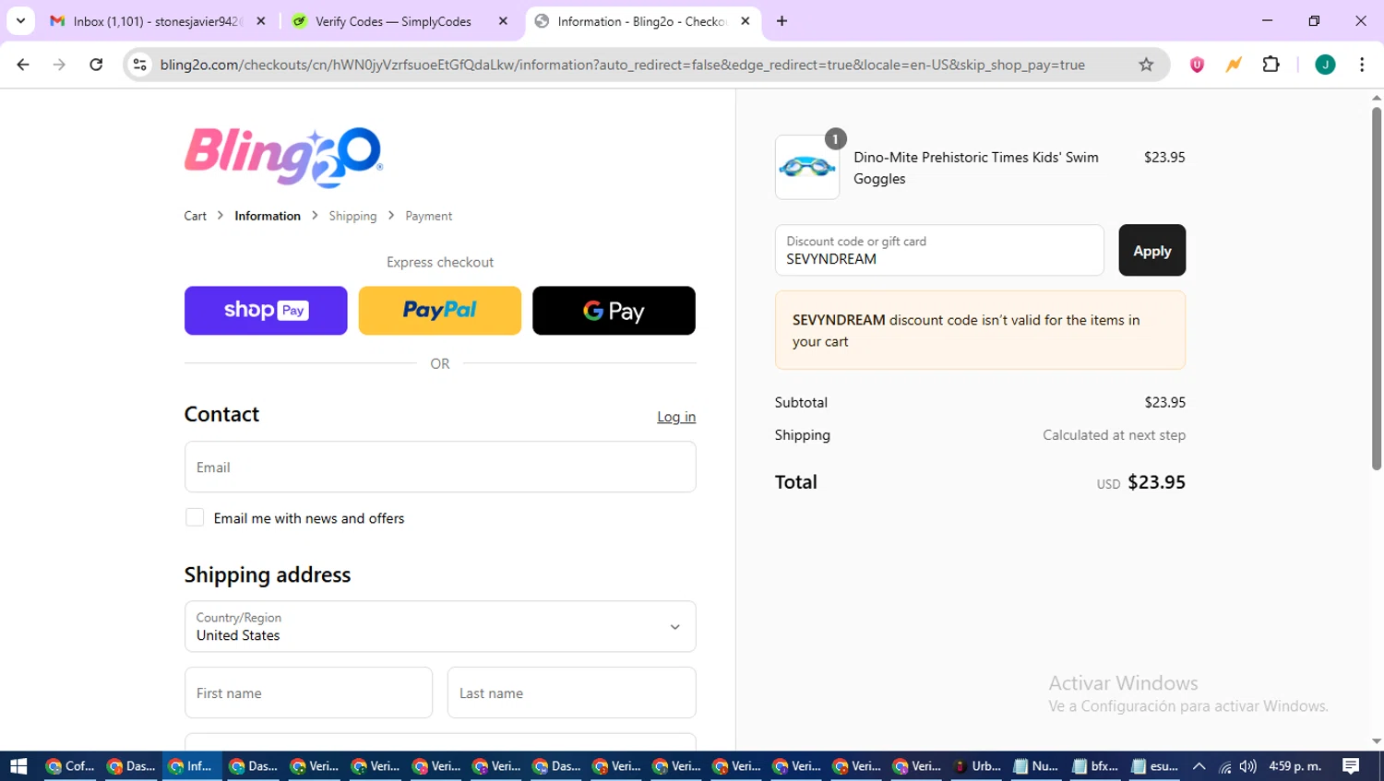The image size is (1384, 781).
Task: Click the product name Dino-Mite Prehistoric Times
Action: (976, 168)
